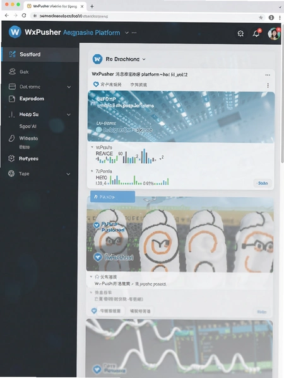The width and height of the screenshot is (284, 378).
Task: Click the WxPusher logo in the header
Action: point(15,32)
